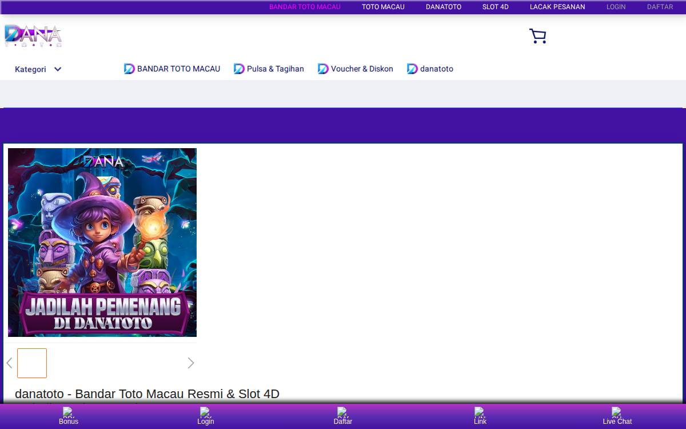Screen dimensions: 686x429
Task: Click Bonus in bottom bar
Action: 69,416
